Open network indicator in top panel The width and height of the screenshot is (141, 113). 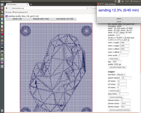pos(116,1)
